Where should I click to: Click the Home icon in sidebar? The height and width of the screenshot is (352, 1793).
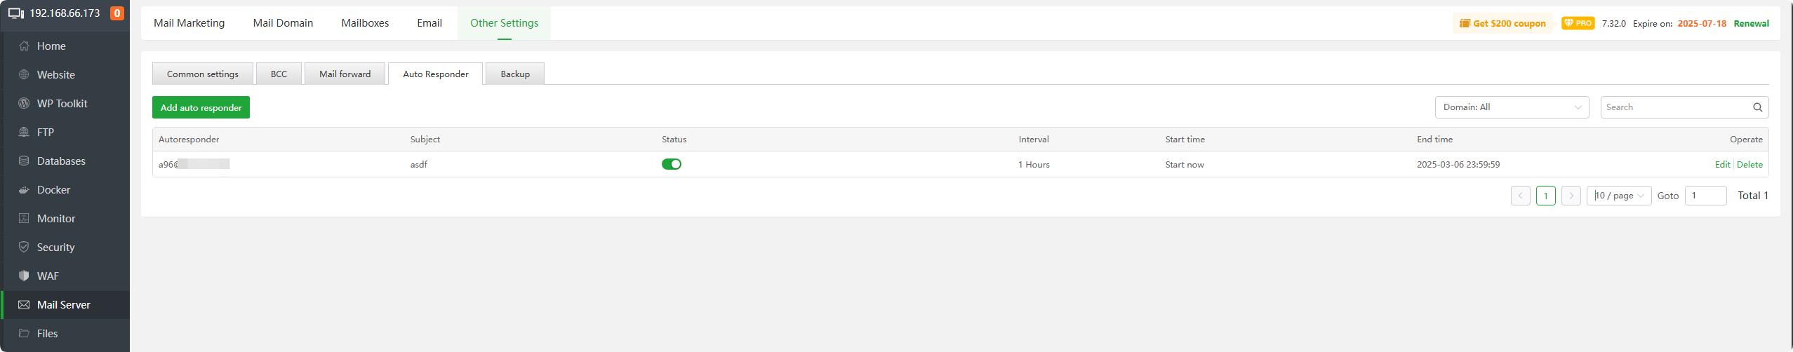24,46
